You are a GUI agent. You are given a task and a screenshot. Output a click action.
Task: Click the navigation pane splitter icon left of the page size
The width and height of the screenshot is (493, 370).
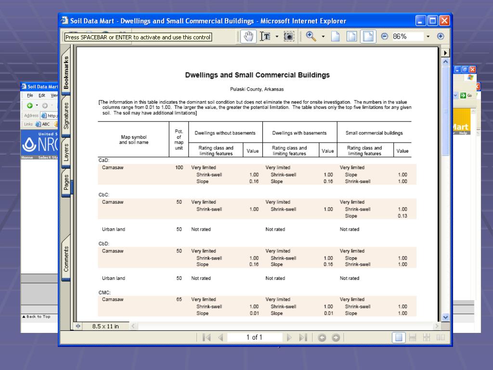pos(78,326)
